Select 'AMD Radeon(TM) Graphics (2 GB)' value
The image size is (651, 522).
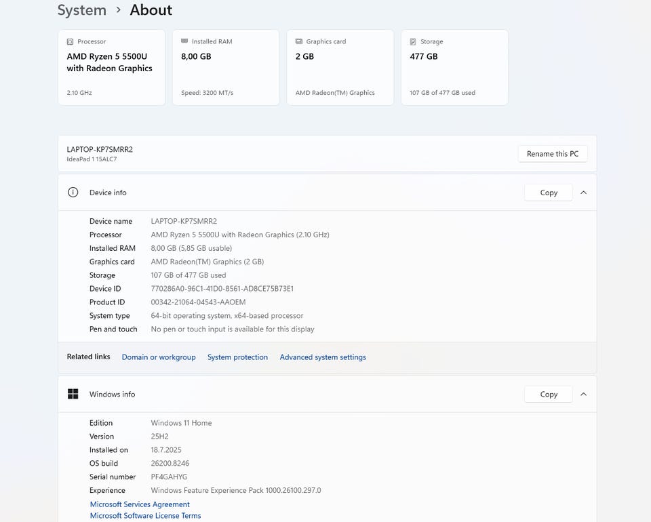(x=208, y=262)
